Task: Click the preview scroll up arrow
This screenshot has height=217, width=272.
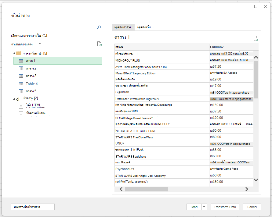Action: tap(256, 57)
